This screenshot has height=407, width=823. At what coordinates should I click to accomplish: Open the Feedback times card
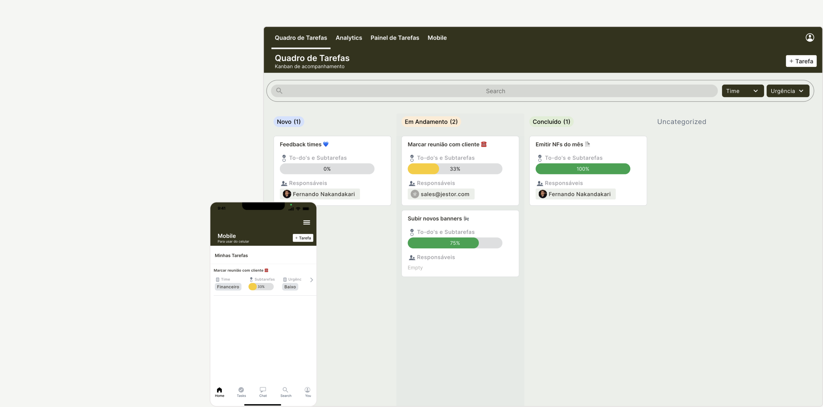tap(301, 144)
